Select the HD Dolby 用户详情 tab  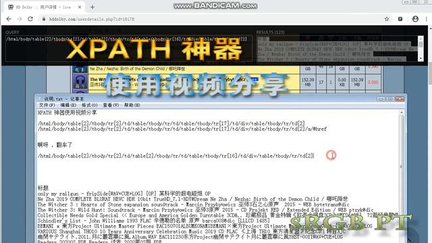(44, 7)
